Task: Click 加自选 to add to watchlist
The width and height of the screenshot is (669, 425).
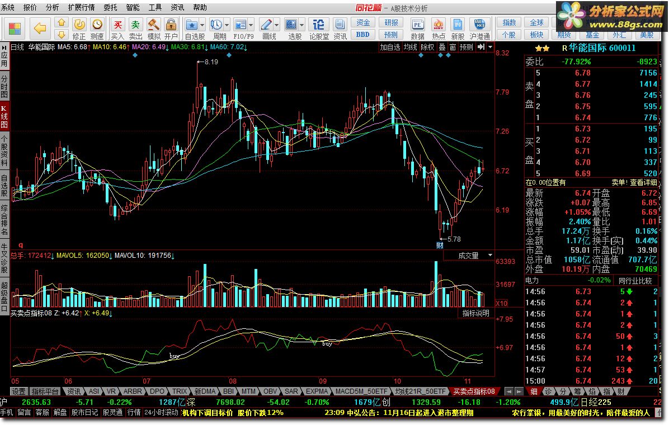Action: (390, 47)
